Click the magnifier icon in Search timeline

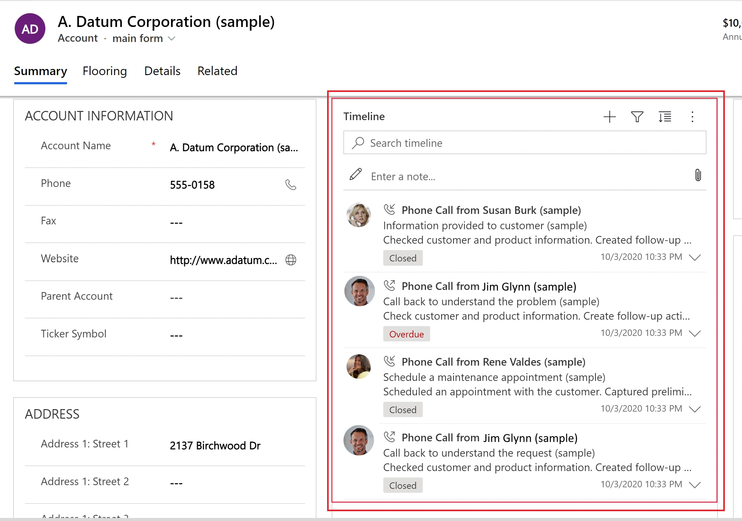358,143
